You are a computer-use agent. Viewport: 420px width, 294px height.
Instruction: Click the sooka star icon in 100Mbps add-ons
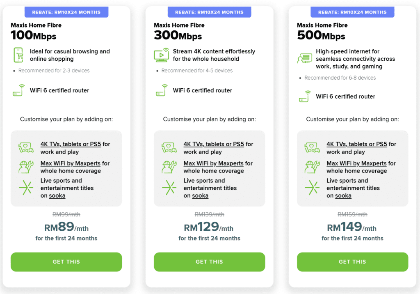26,187
